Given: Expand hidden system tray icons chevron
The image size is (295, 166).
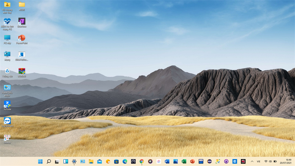Looking at the screenshot, I should click(252, 161).
